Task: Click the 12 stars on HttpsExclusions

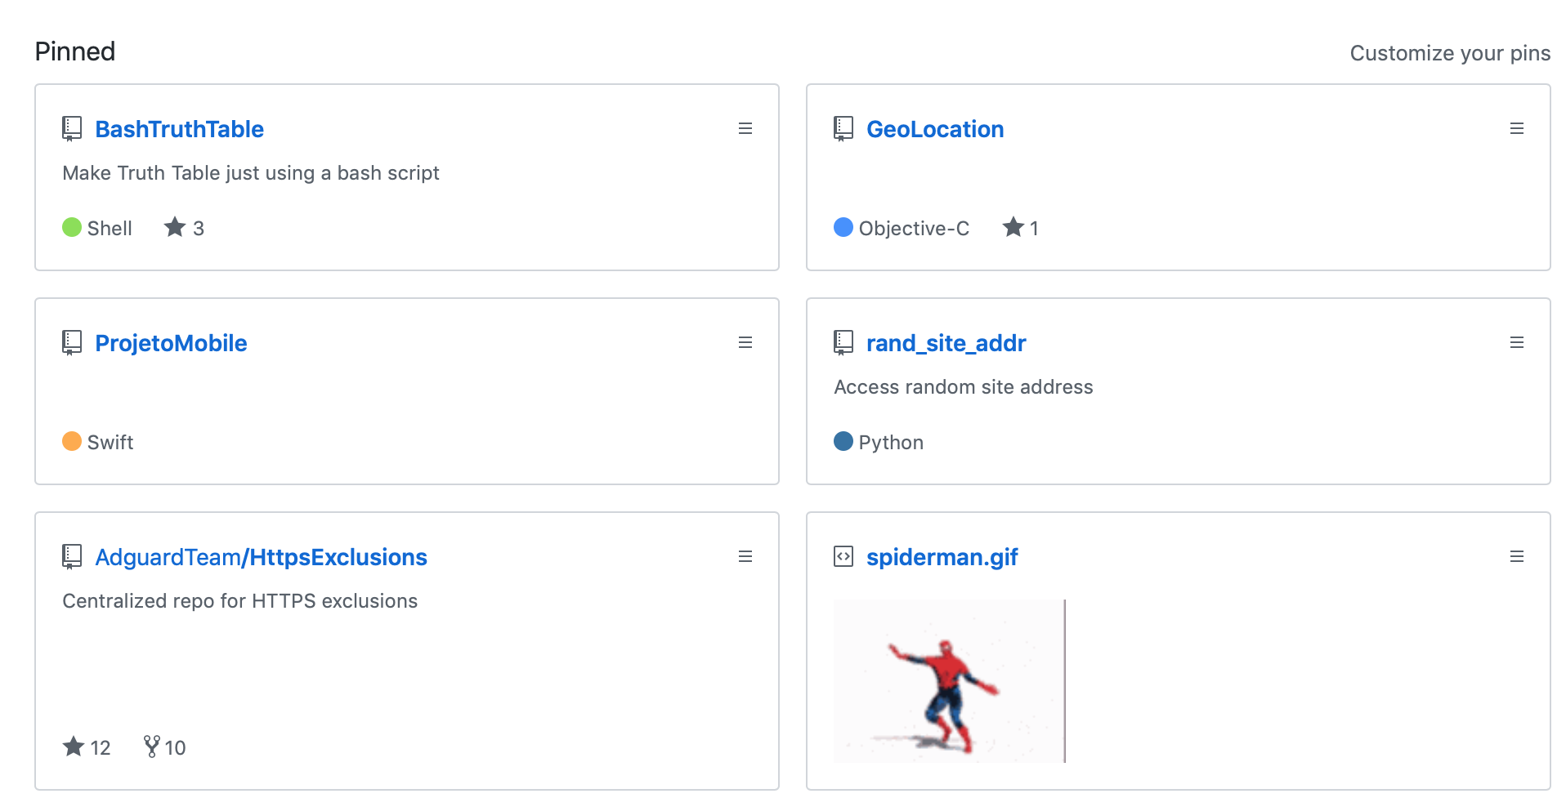Action: (x=87, y=747)
